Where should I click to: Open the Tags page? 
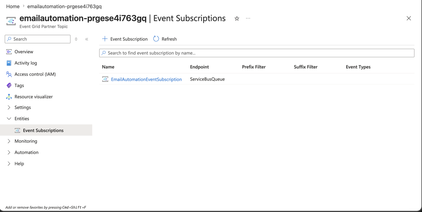tap(19, 85)
